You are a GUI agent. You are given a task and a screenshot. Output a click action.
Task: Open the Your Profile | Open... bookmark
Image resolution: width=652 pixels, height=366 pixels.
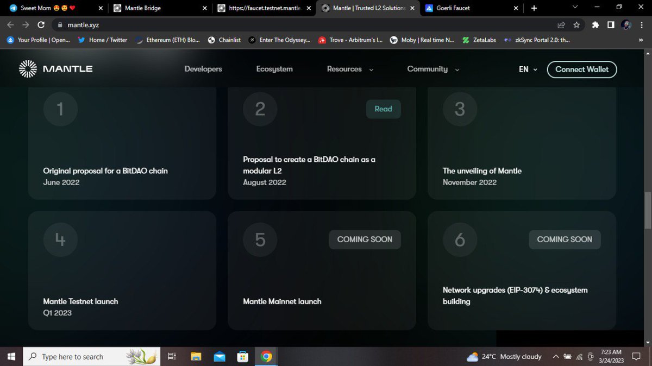[x=39, y=40]
